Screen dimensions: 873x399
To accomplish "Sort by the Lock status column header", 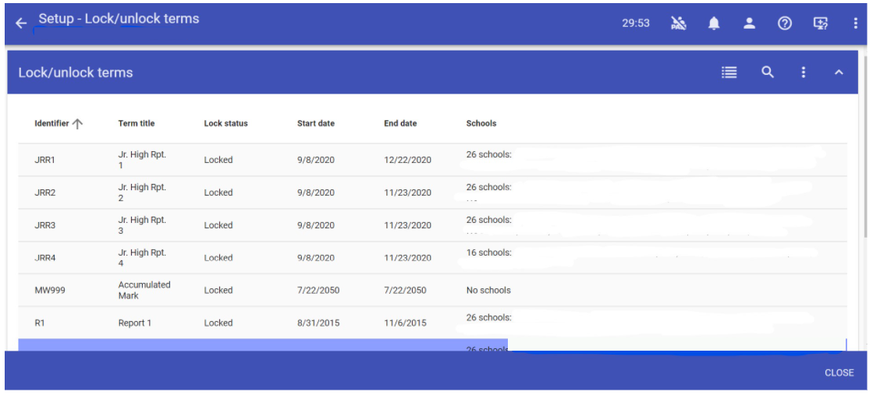I will pos(225,123).
